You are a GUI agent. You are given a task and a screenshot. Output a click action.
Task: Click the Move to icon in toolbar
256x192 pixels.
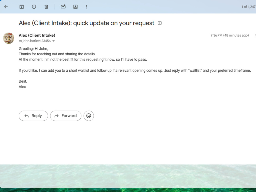(x=76, y=7)
